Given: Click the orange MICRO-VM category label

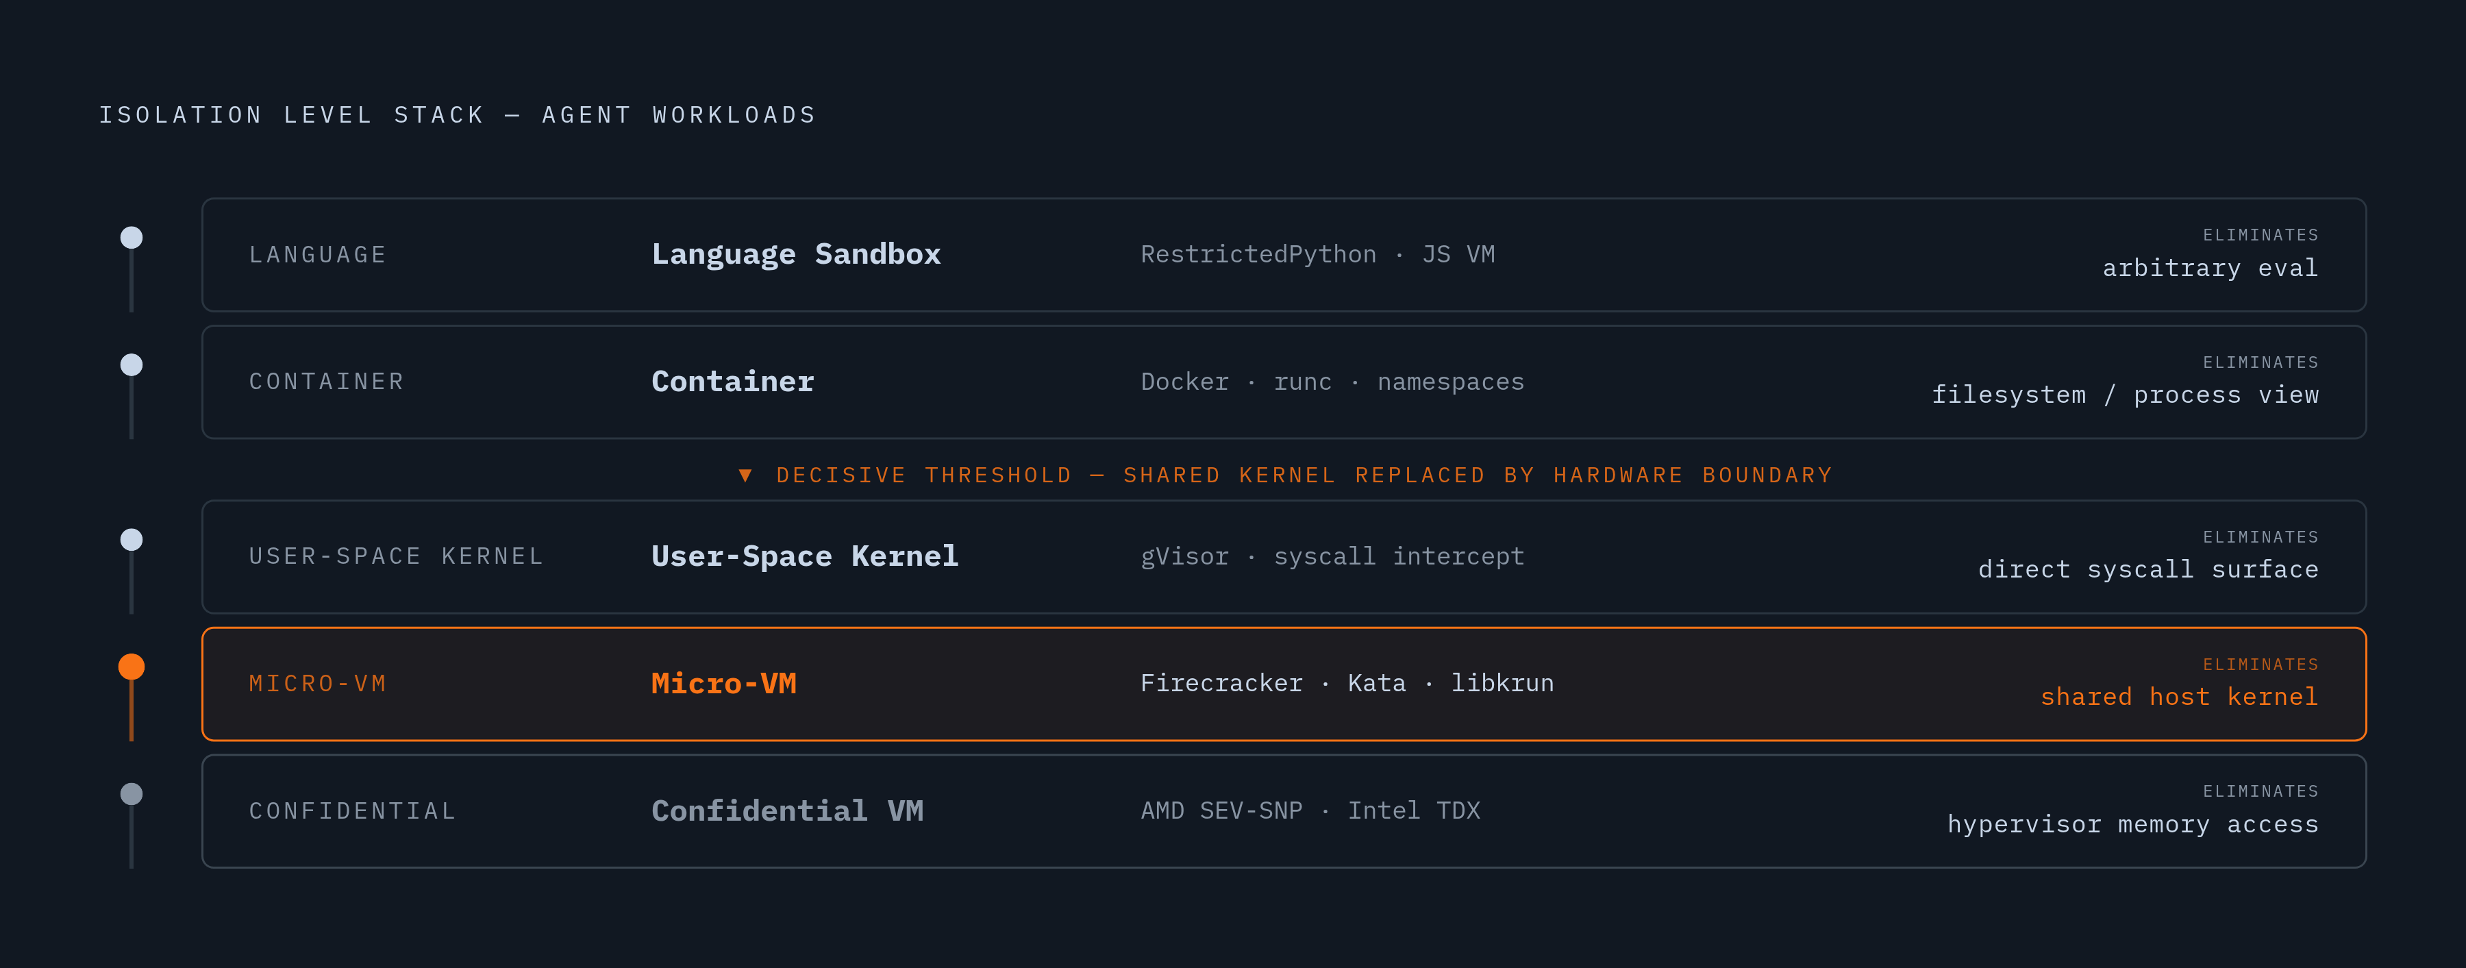Looking at the screenshot, I should (x=318, y=684).
